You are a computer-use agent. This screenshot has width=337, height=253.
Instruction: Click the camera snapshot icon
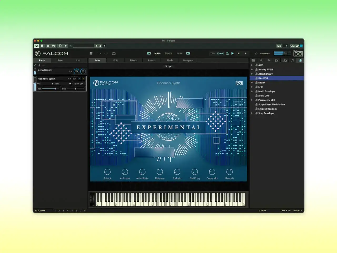(279, 46)
